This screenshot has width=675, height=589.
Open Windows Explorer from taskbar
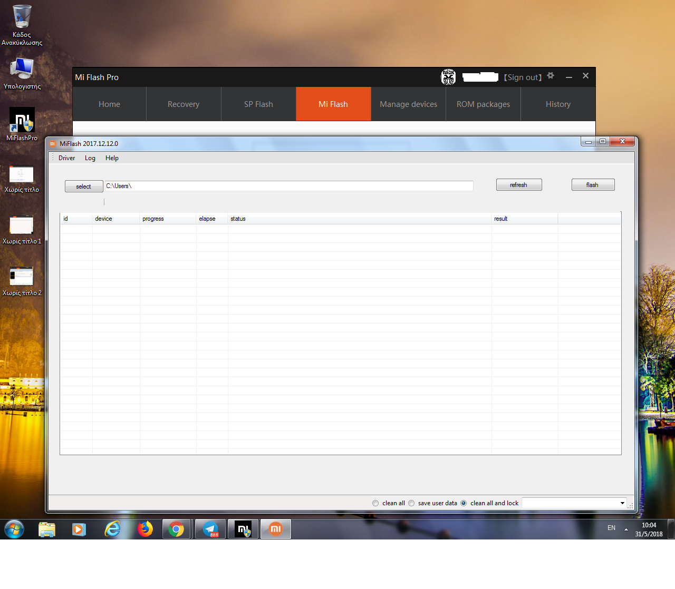[47, 529]
